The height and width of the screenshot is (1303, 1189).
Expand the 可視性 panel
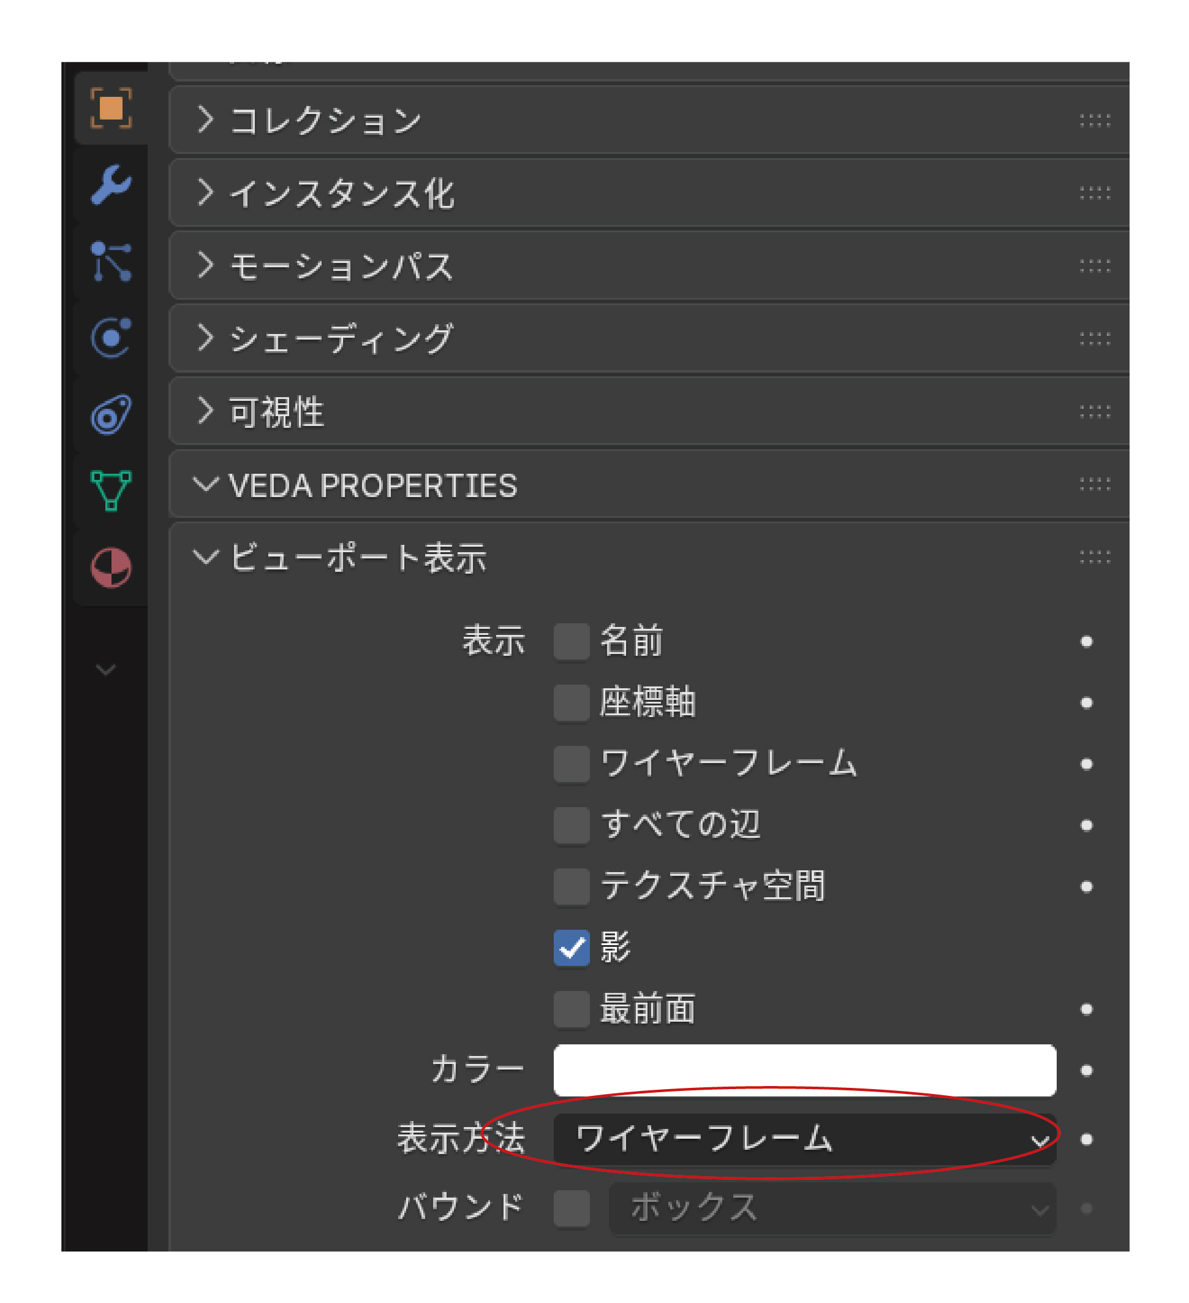pos(276,412)
